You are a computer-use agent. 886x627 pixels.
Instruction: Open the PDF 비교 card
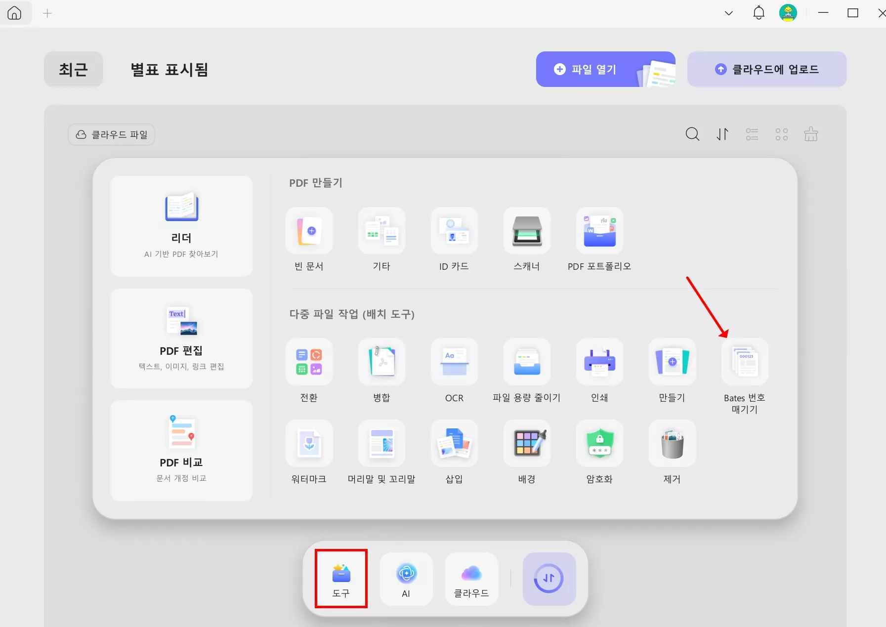click(181, 451)
